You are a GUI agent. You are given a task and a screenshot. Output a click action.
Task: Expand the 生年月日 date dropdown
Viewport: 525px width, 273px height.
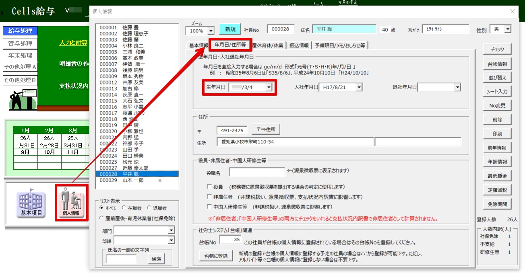coord(269,87)
